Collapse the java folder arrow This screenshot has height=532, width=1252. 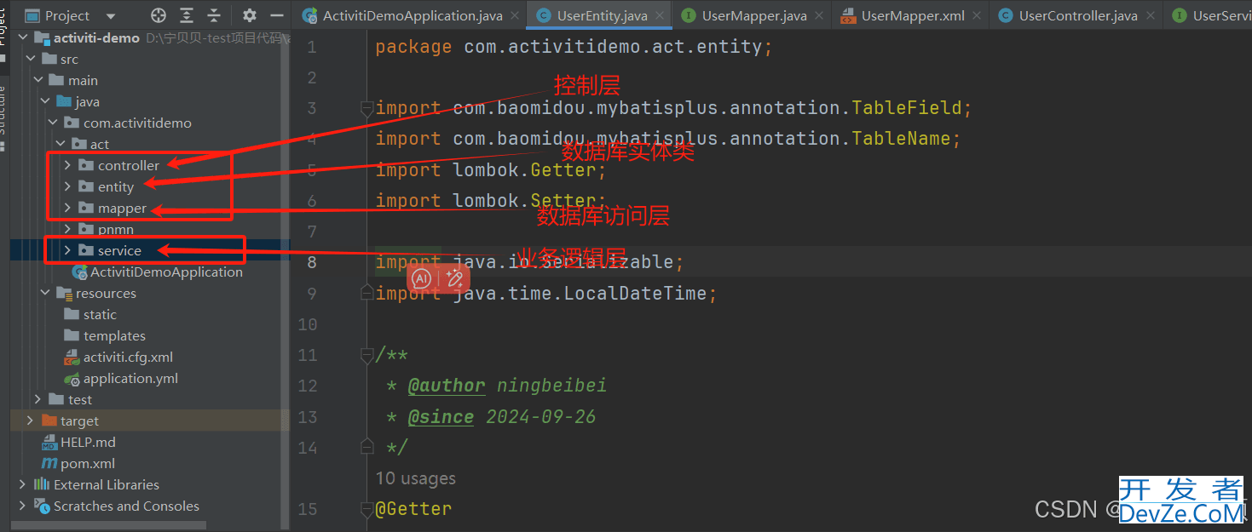(46, 101)
